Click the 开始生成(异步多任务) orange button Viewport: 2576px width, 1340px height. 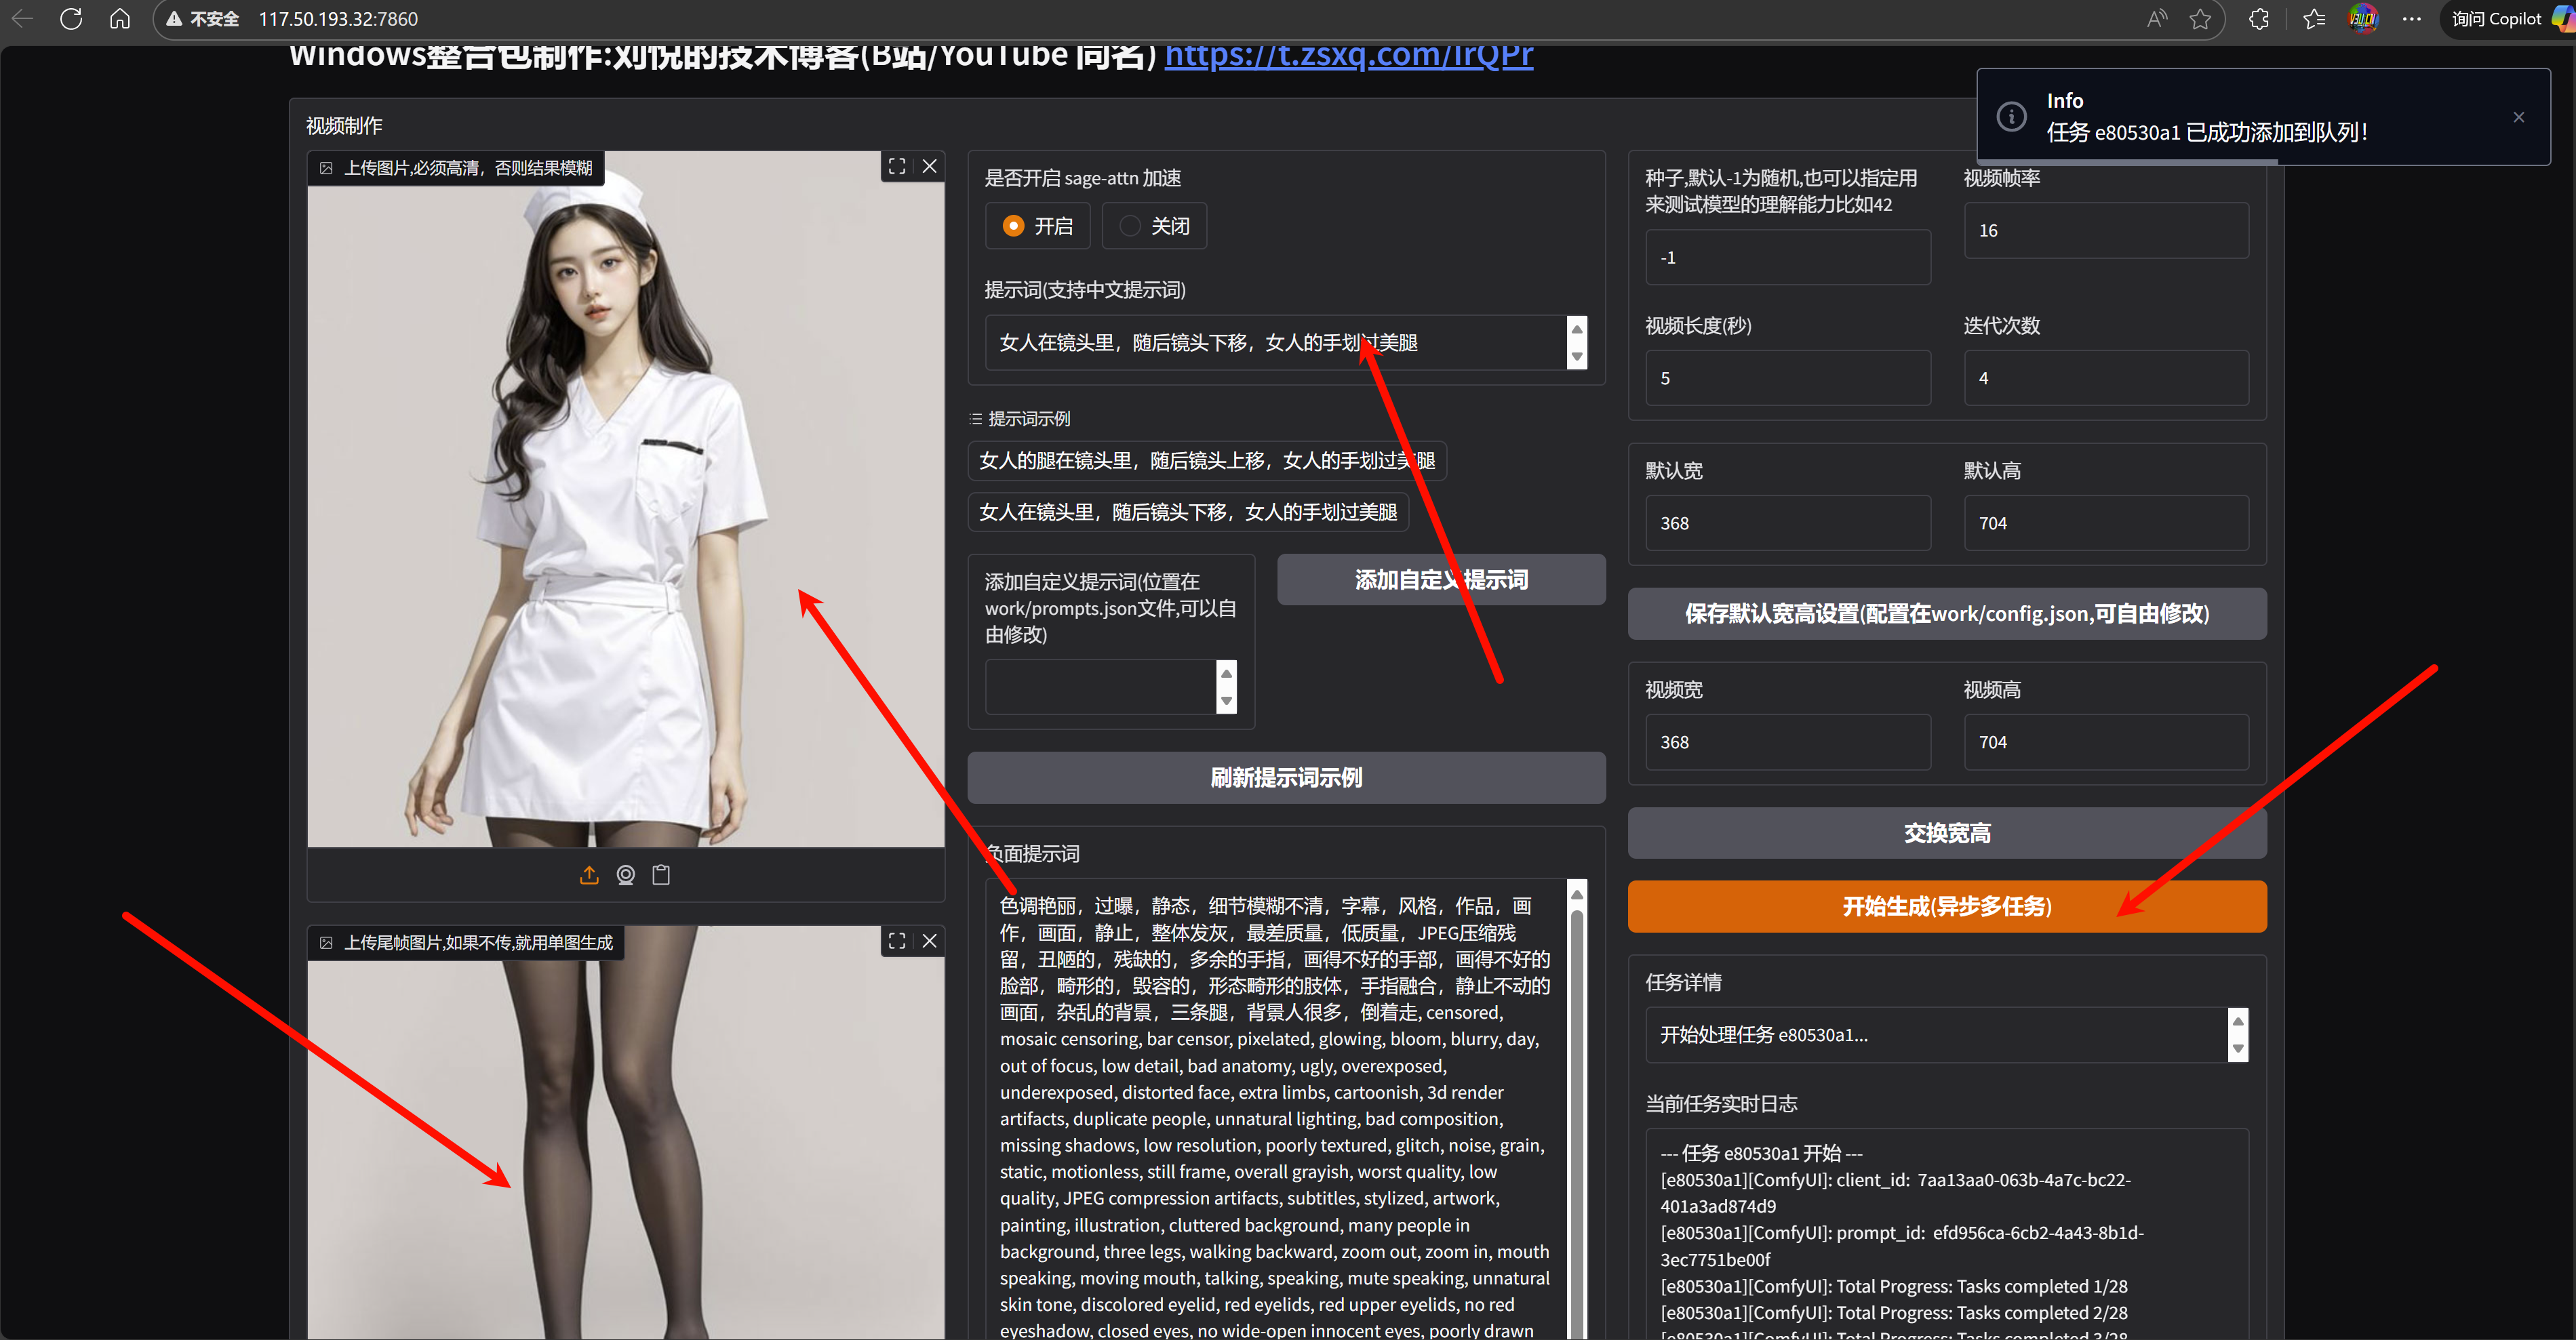coord(1946,906)
